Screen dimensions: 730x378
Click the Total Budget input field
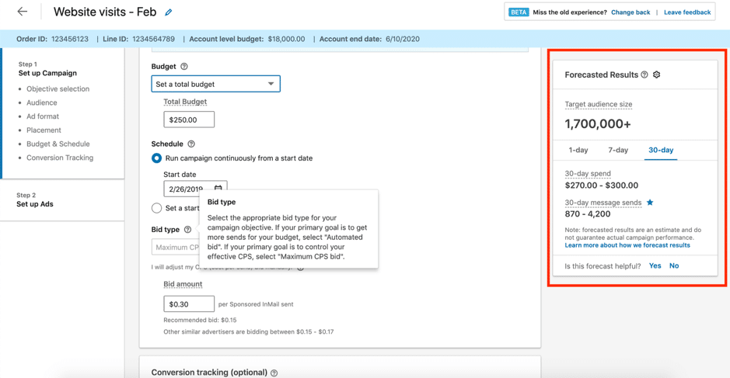click(x=189, y=120)
